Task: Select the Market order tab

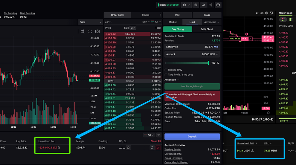Action: tap(172, 22)
